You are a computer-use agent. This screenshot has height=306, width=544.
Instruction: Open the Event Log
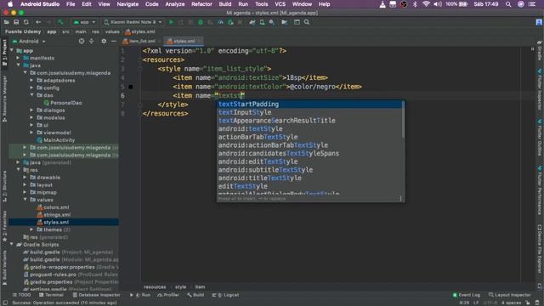point(467,295)
